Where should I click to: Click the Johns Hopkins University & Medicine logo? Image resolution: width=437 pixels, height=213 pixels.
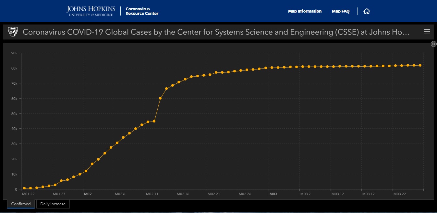click(91, 11)
